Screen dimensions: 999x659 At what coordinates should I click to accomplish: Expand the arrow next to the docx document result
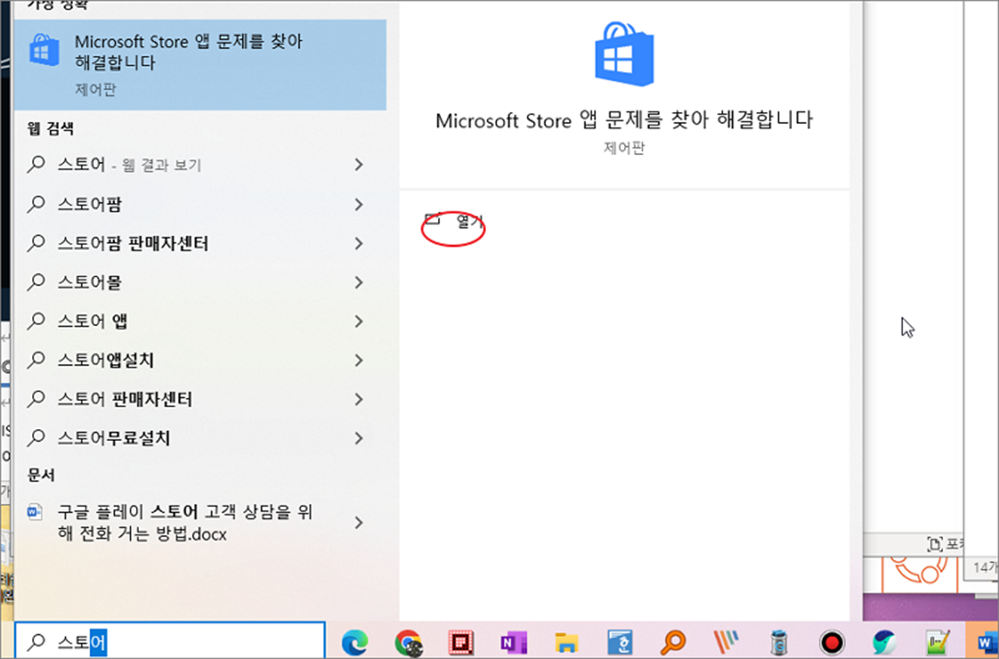click(359, 522)
